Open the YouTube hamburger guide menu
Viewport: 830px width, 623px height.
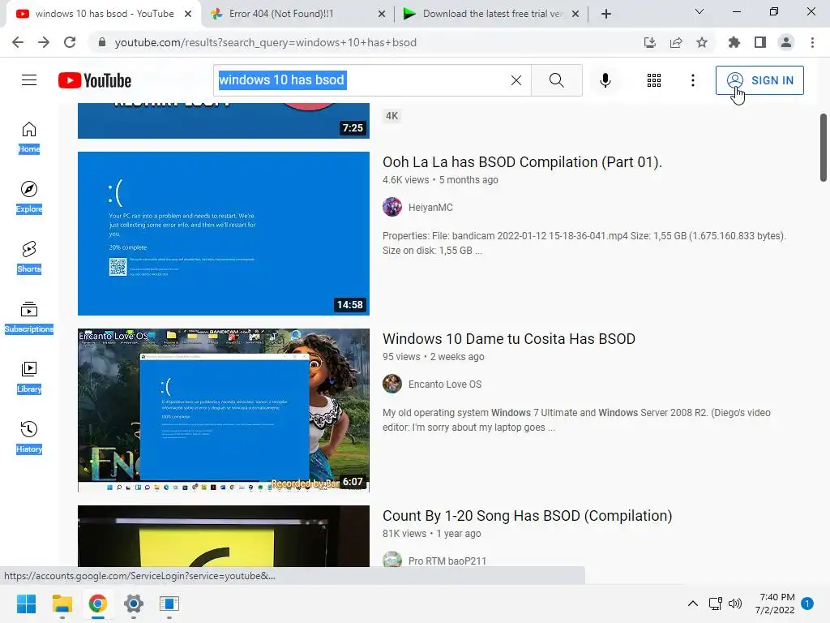click(29, 80)
